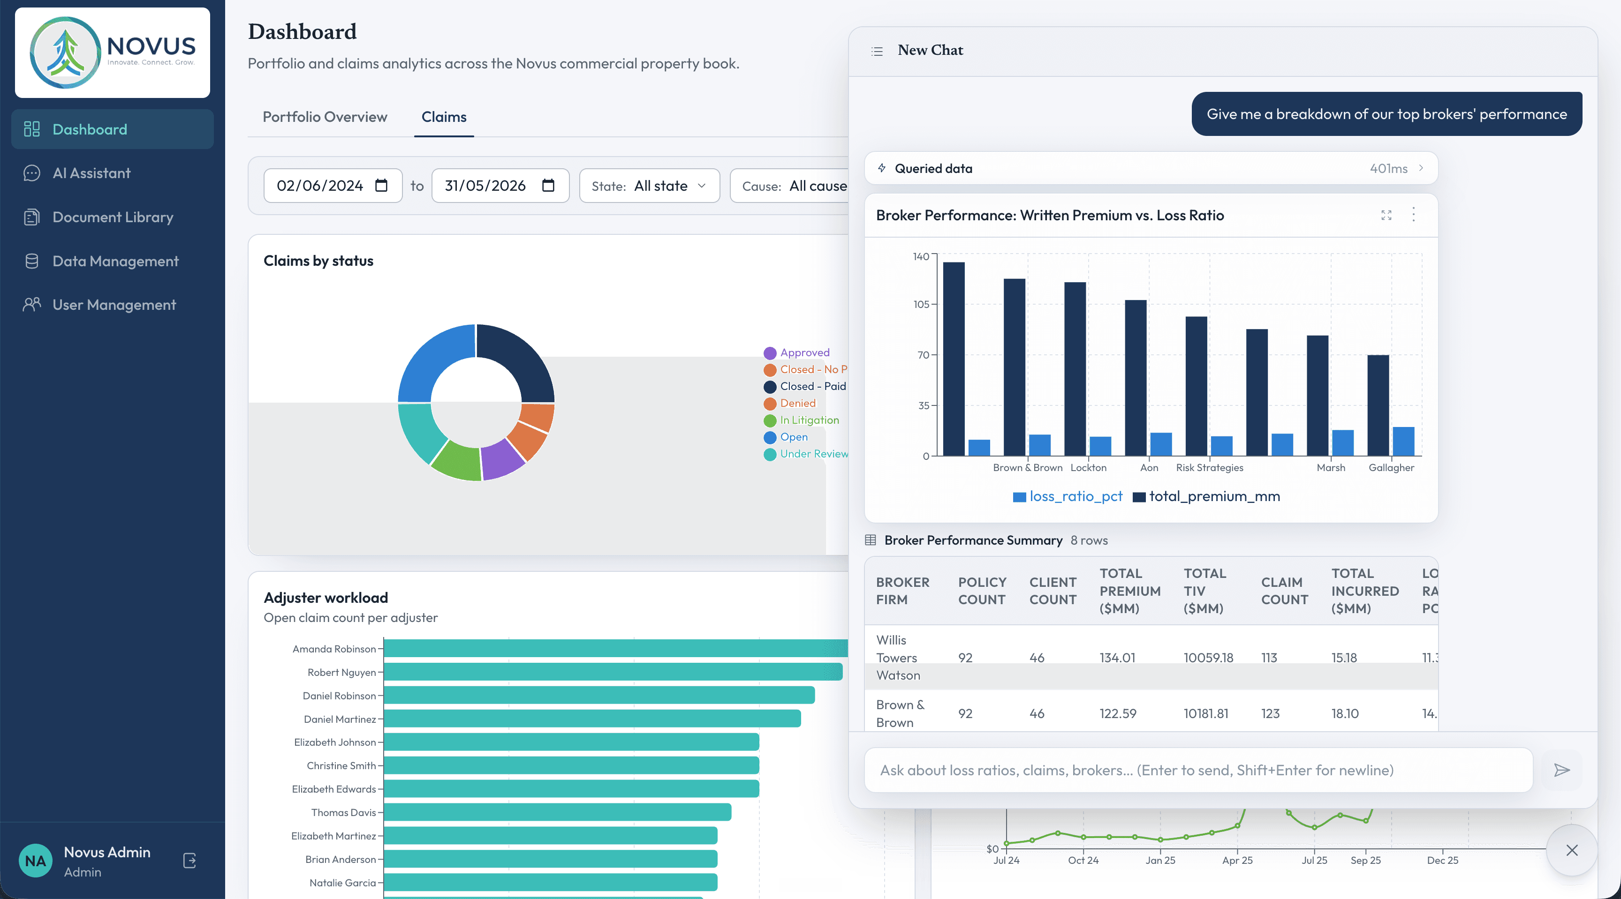The image size is (1621, 899).
Task: Select the Claims tab
Action: click(444, 117)
